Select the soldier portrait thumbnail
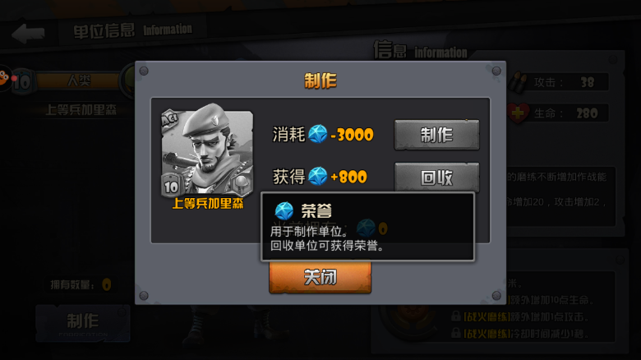Screen dimensions: 641x360 coord(207,150)
